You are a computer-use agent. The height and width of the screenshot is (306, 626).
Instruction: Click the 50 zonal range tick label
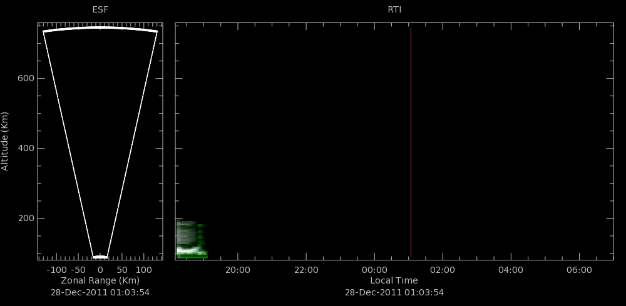[x=122, y=270]
